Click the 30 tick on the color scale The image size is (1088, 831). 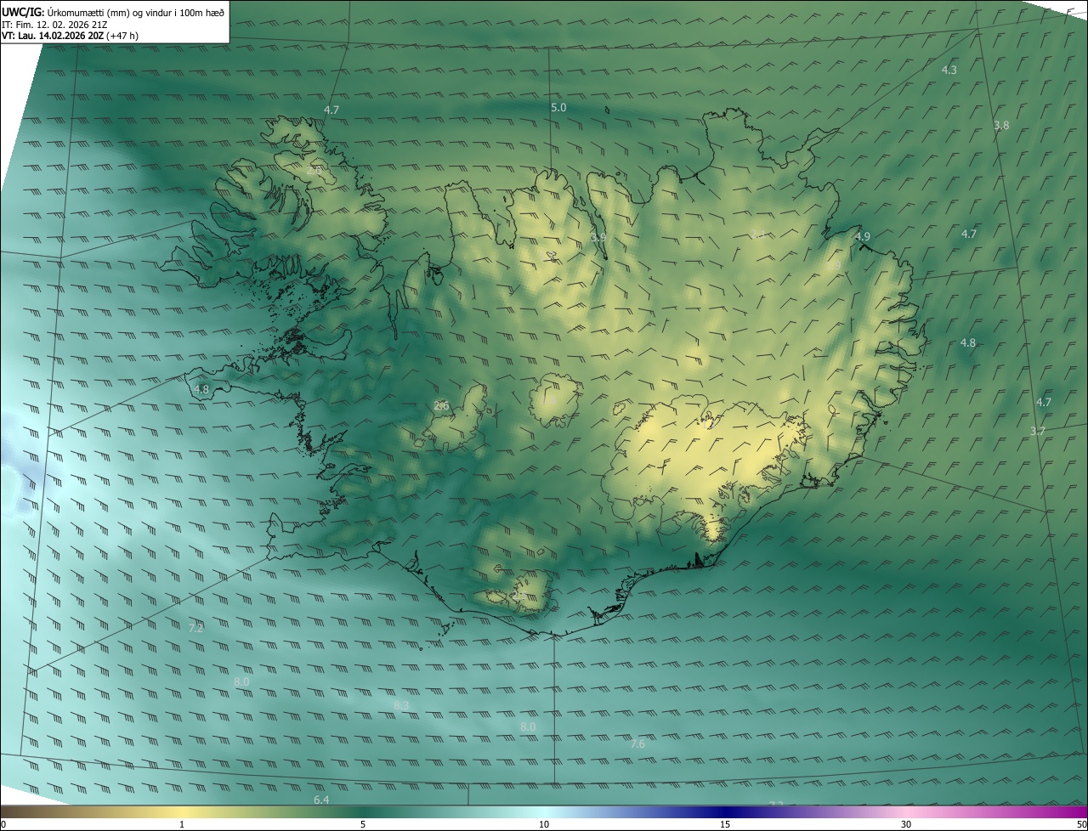906,824
